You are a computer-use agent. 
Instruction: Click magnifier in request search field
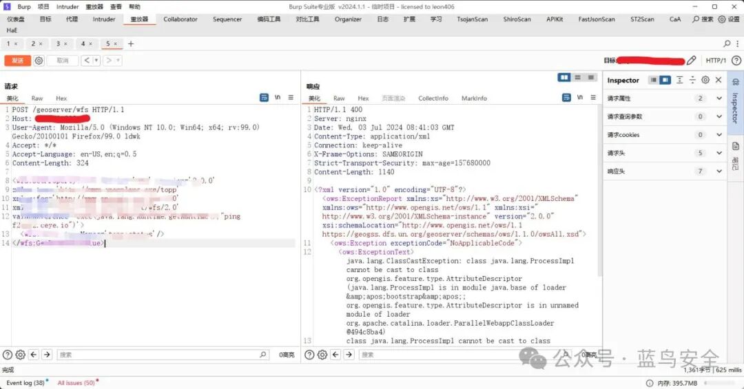263,355
